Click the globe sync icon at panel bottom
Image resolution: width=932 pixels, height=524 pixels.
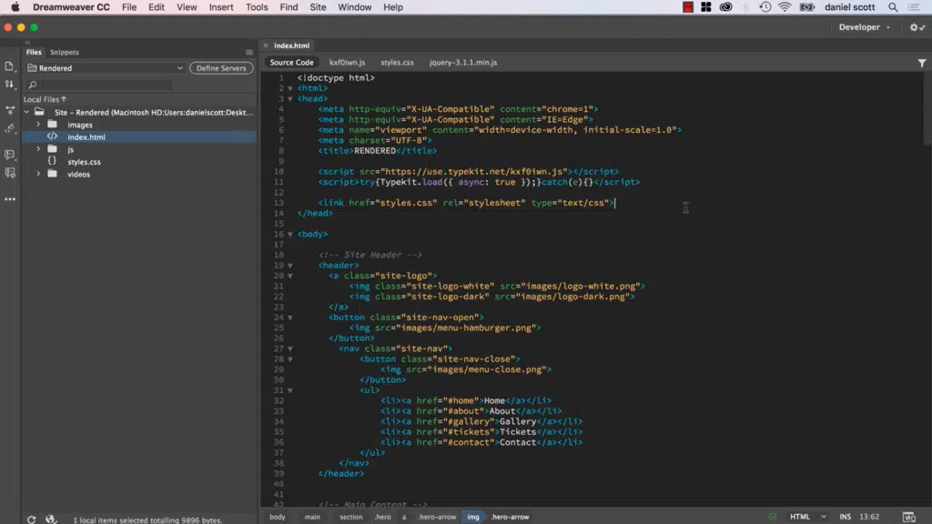(x=51, y=519)
